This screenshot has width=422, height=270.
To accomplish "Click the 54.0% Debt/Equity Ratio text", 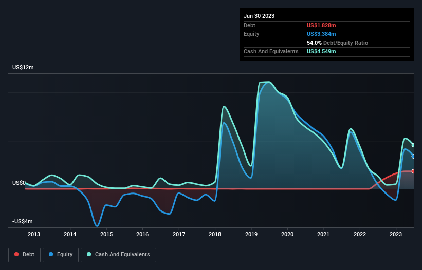I will pos(338,43).
